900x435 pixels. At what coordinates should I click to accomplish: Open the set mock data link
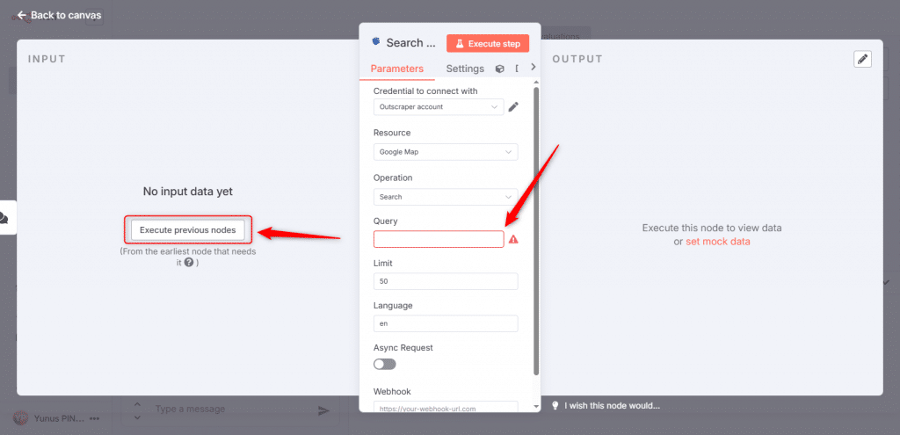pos(718,242)
